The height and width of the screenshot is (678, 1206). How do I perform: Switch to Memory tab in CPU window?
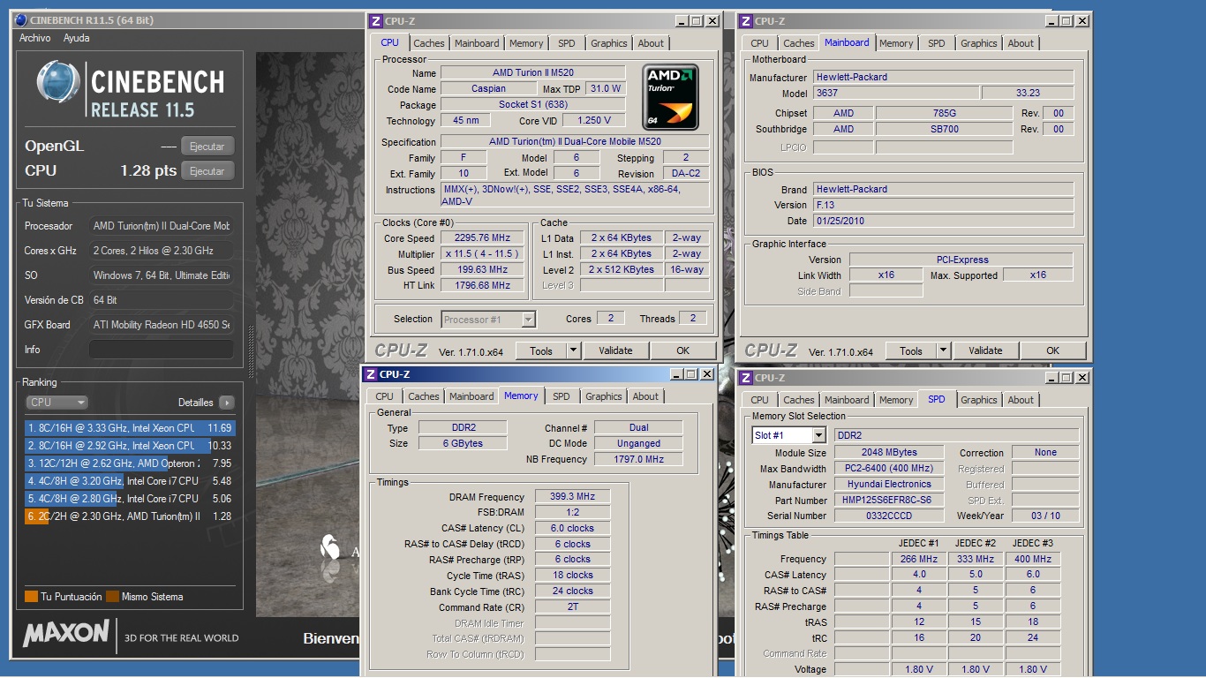(526, 43)
